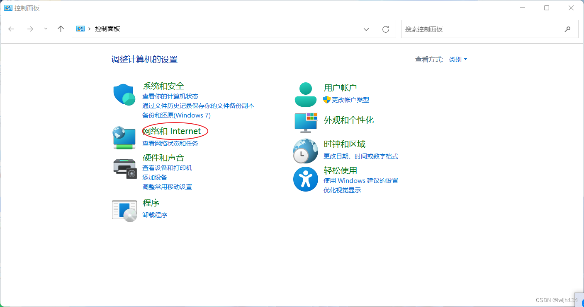
Task: Open 外观和个性化 category
Action: click(349, 120)
